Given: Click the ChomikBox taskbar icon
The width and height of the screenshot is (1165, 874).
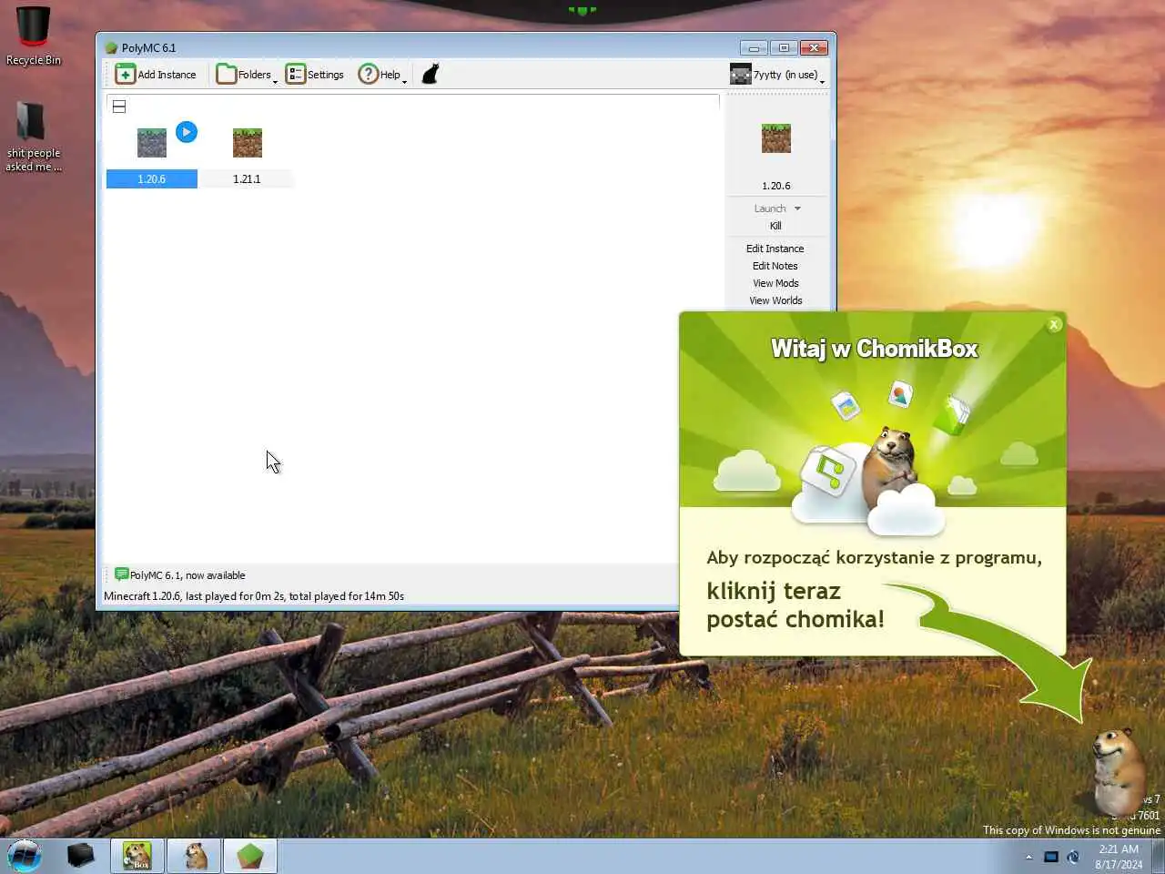Looking at the screenshot, I should pyautogui.click(x=137, y=856).
